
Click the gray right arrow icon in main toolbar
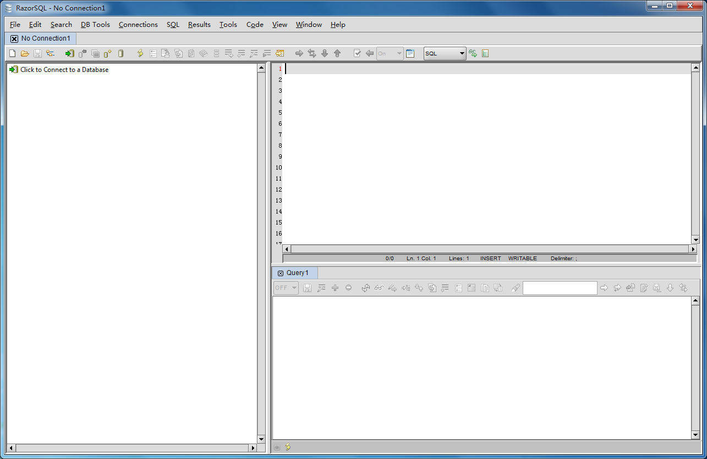point(299,53)
